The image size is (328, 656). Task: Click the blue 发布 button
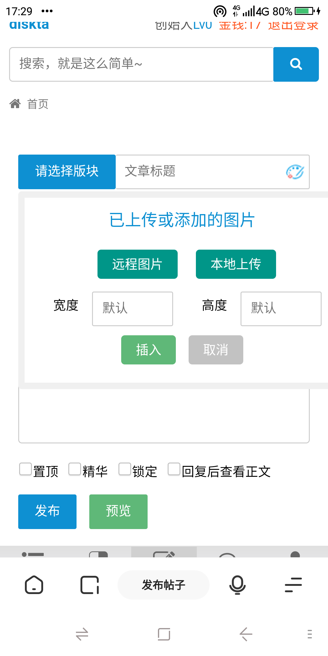coord(47,512)
